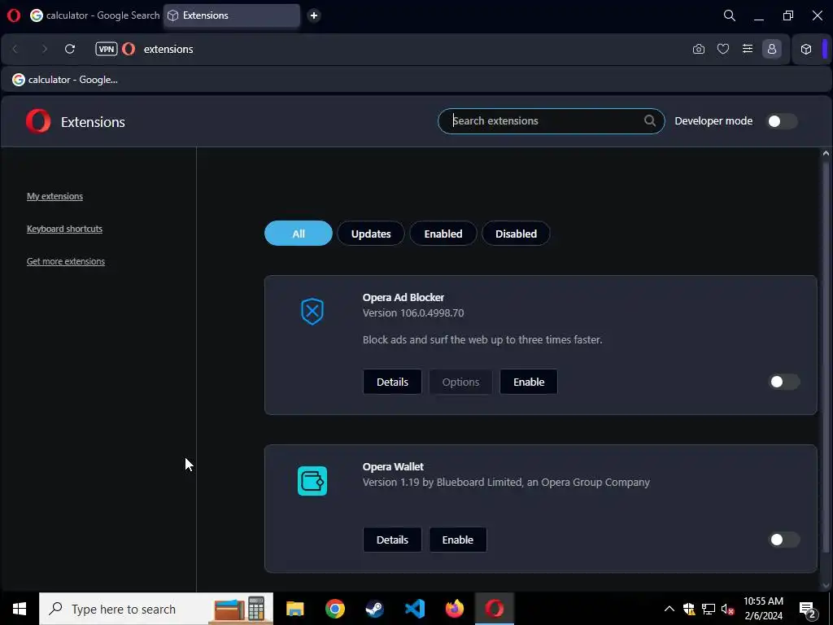This screenshot has width=833, height=625.
Task: Take a snapshot with the camera icon
Action: (699, 49)
